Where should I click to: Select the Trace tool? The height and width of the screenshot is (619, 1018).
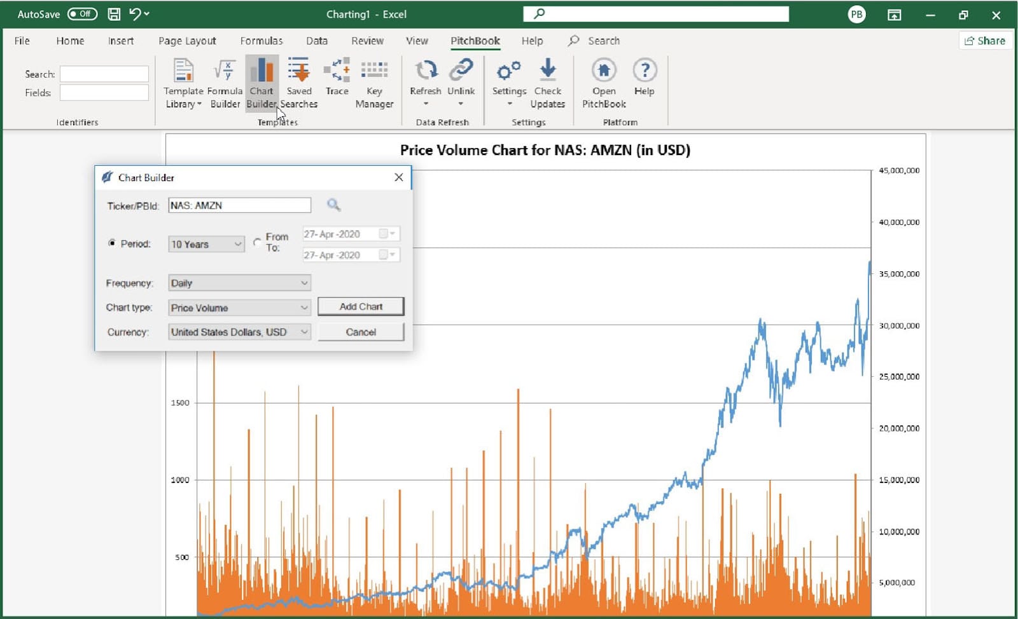[337, 77]
